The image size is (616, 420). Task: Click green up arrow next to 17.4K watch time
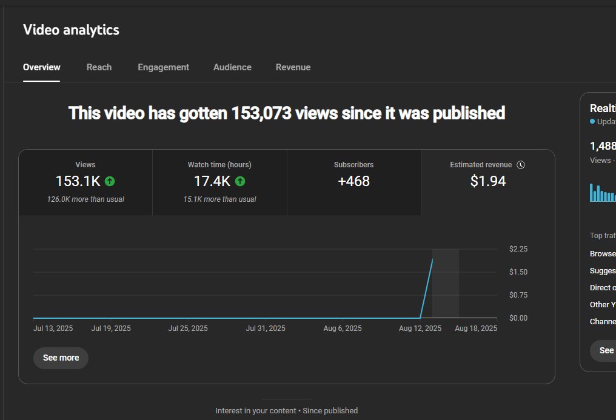pyautogui.click(x=240, y=181)
